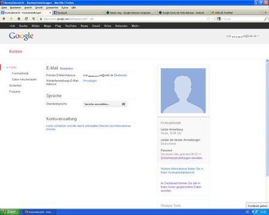Select Sicherheit in the left sidebar
269x215 pixels.
point(15,85)
